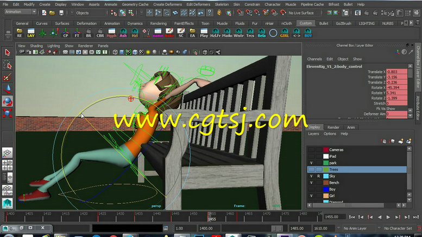Open the Skeleton menu
Screen dimensions: 422x237
click(222, 4)
